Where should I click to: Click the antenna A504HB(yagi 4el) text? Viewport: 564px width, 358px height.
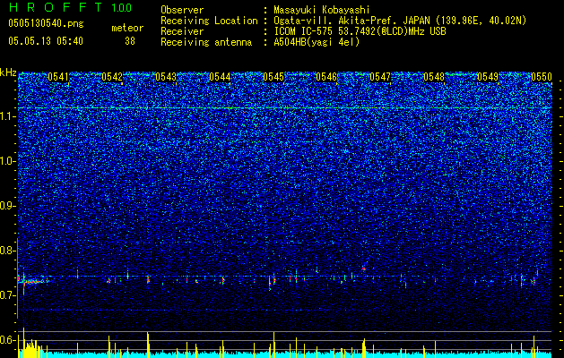pyautogui.click(x=317, y=42)
